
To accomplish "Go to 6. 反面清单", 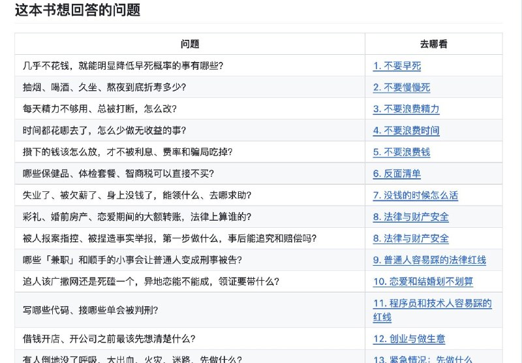I will pyautogui.click(x=397, y=174).
